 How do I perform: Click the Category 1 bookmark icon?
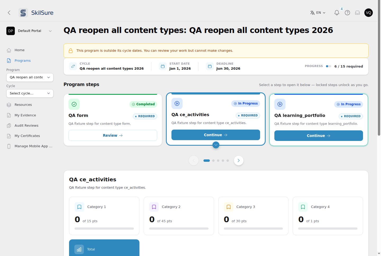click(x=79, y=207)
